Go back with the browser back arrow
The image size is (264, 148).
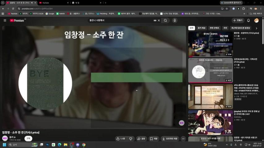pos(3,9)
